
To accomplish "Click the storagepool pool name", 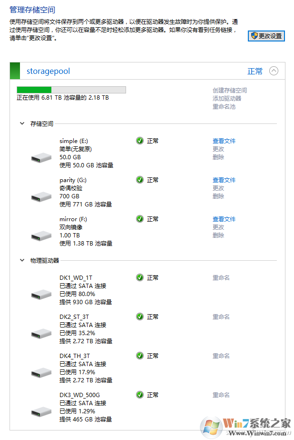I will [x=48, y=71].
